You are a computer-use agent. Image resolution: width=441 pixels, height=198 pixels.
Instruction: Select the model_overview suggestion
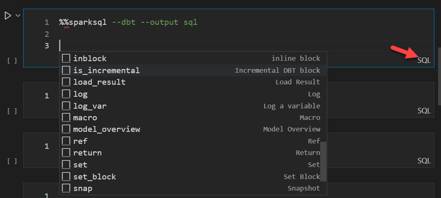pyautogui.click(x=107, y=129)
